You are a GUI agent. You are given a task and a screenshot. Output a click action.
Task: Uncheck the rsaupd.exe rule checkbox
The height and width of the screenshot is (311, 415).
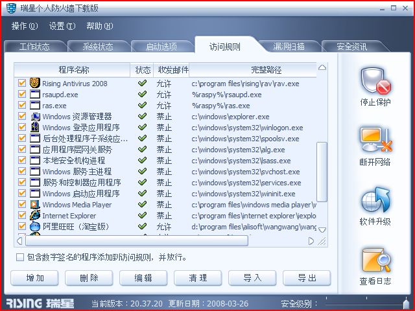click(22, 94)
